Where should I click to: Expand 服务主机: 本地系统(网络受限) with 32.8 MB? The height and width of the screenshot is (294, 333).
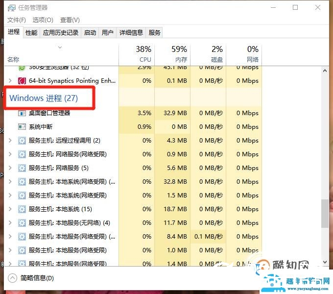10,182
